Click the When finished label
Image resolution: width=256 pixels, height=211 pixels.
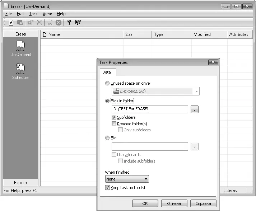point(117,172)
